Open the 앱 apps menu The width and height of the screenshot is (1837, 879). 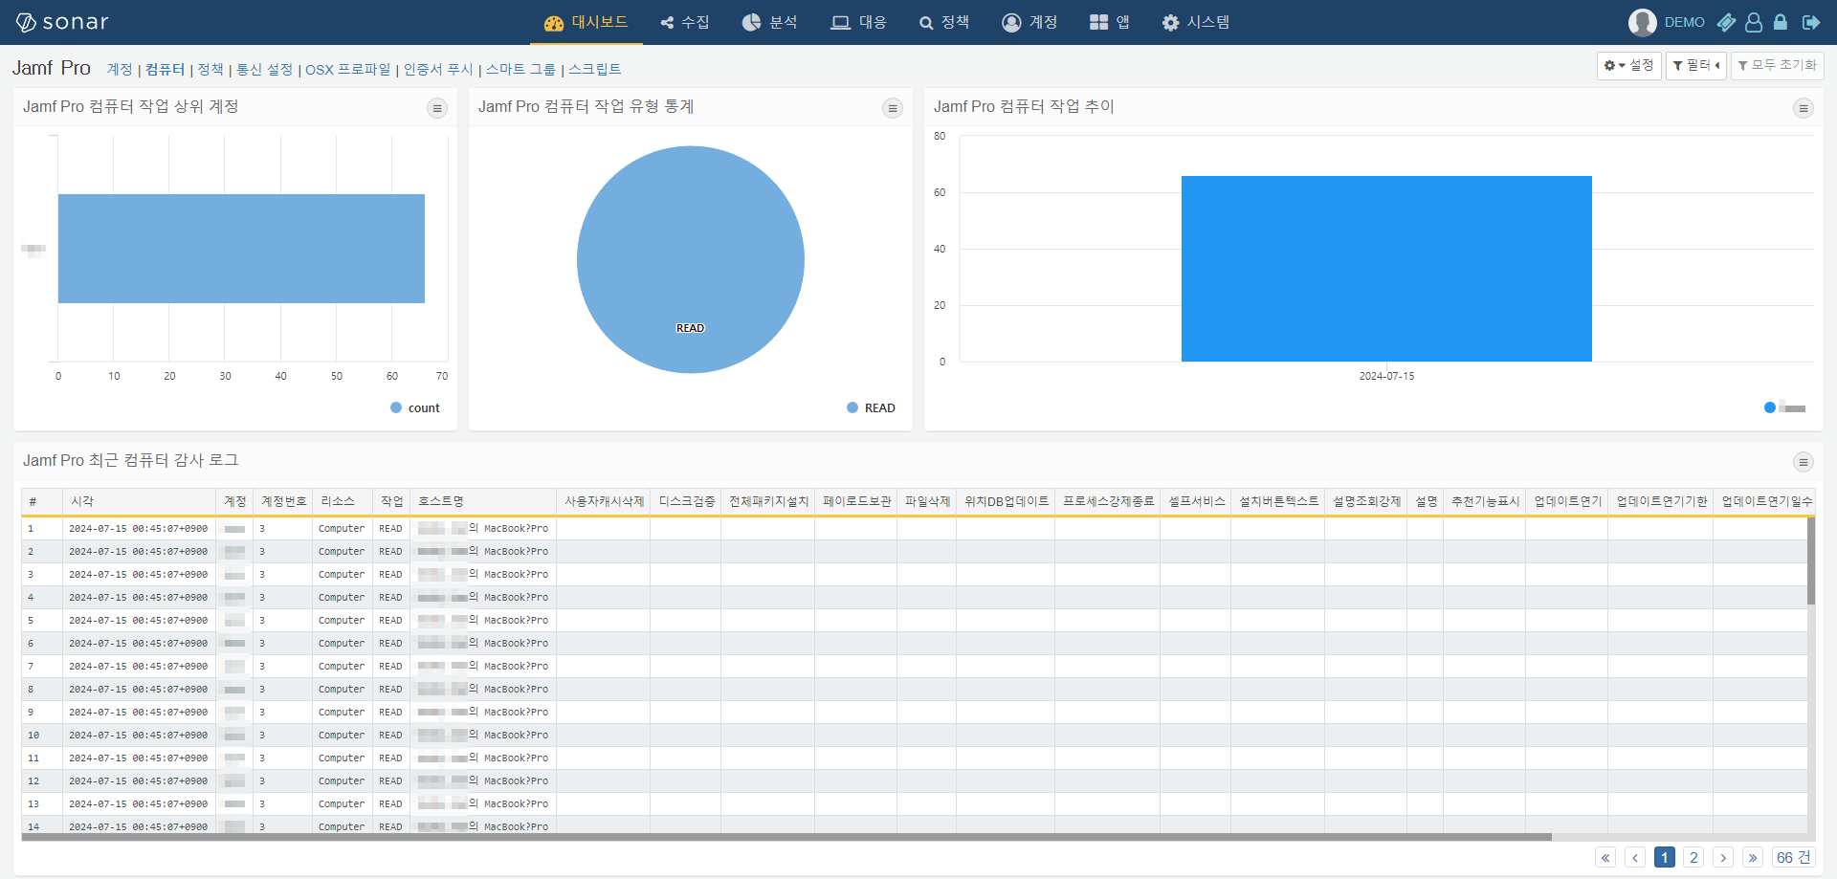tap(1110, 22)
